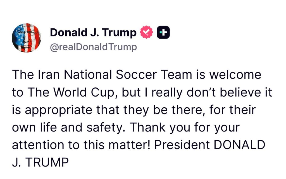Image resolution: width=286 pixels, height=179 pixels.
Task: Open the Donald J. Trump display name
Action: coord(93,33)
